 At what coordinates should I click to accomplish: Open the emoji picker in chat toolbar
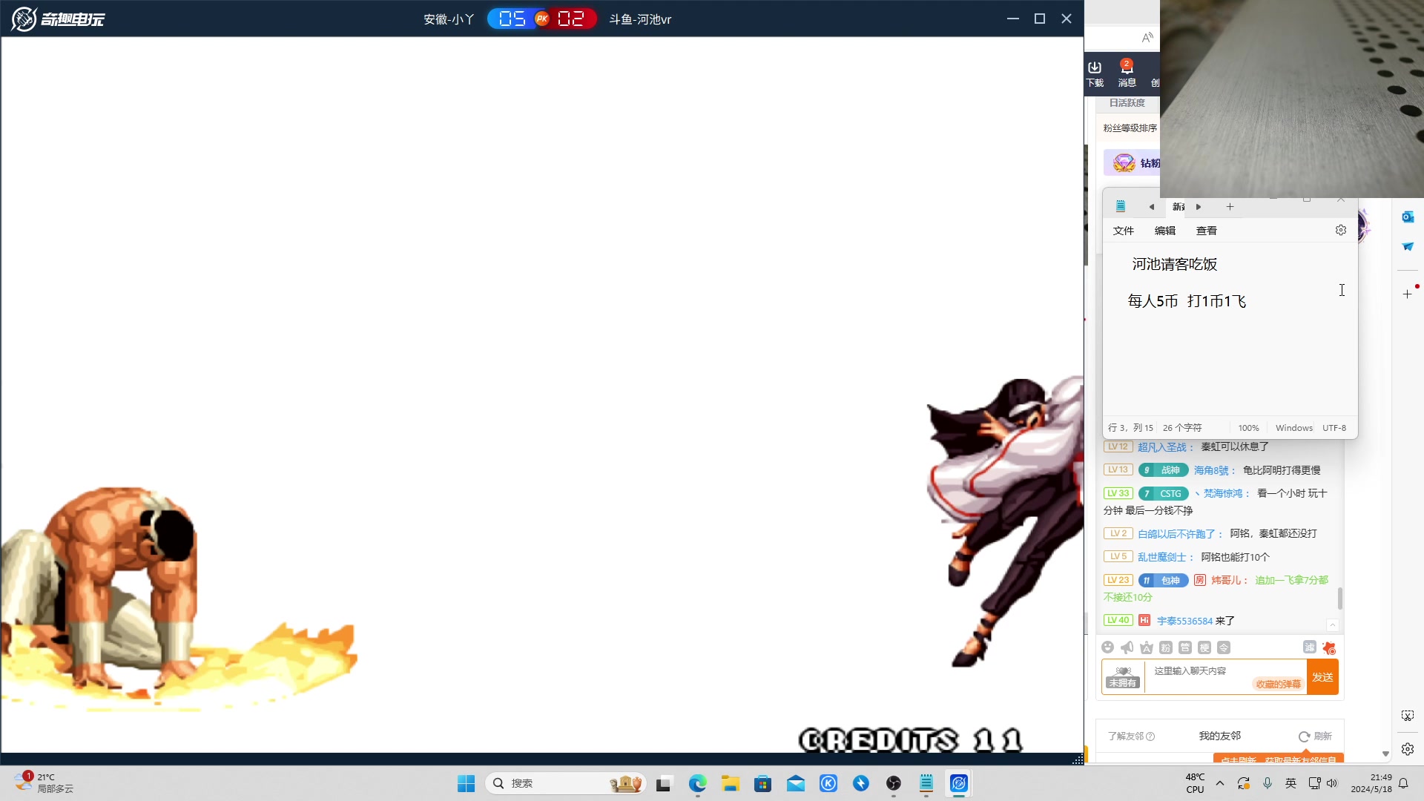(1107, 647)
